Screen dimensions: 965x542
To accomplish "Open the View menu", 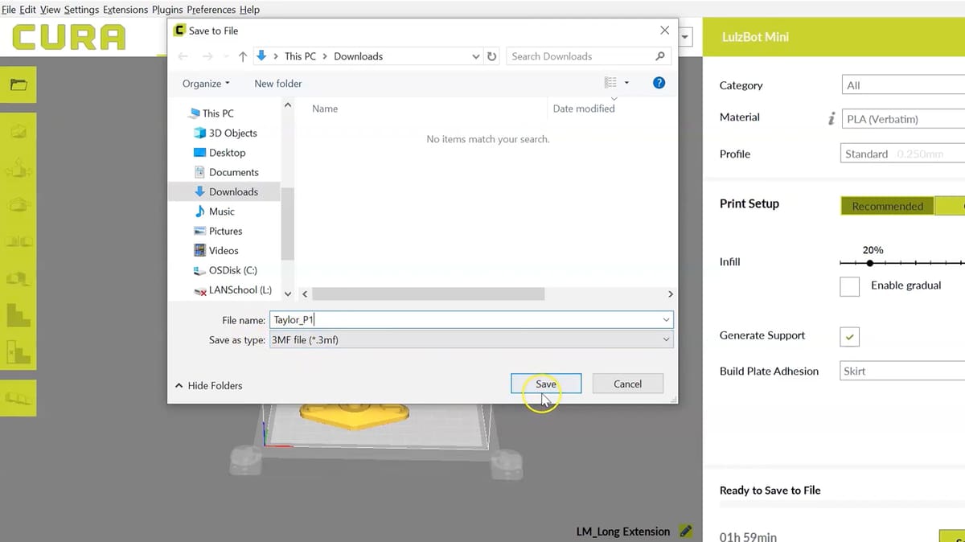I will point(51,10).
